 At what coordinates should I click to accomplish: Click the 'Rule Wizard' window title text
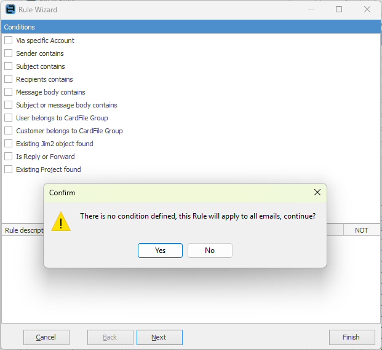point(38,10)
